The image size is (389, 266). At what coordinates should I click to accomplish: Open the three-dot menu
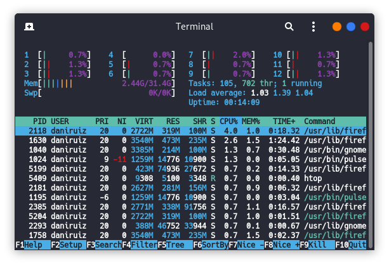[313, 27]
